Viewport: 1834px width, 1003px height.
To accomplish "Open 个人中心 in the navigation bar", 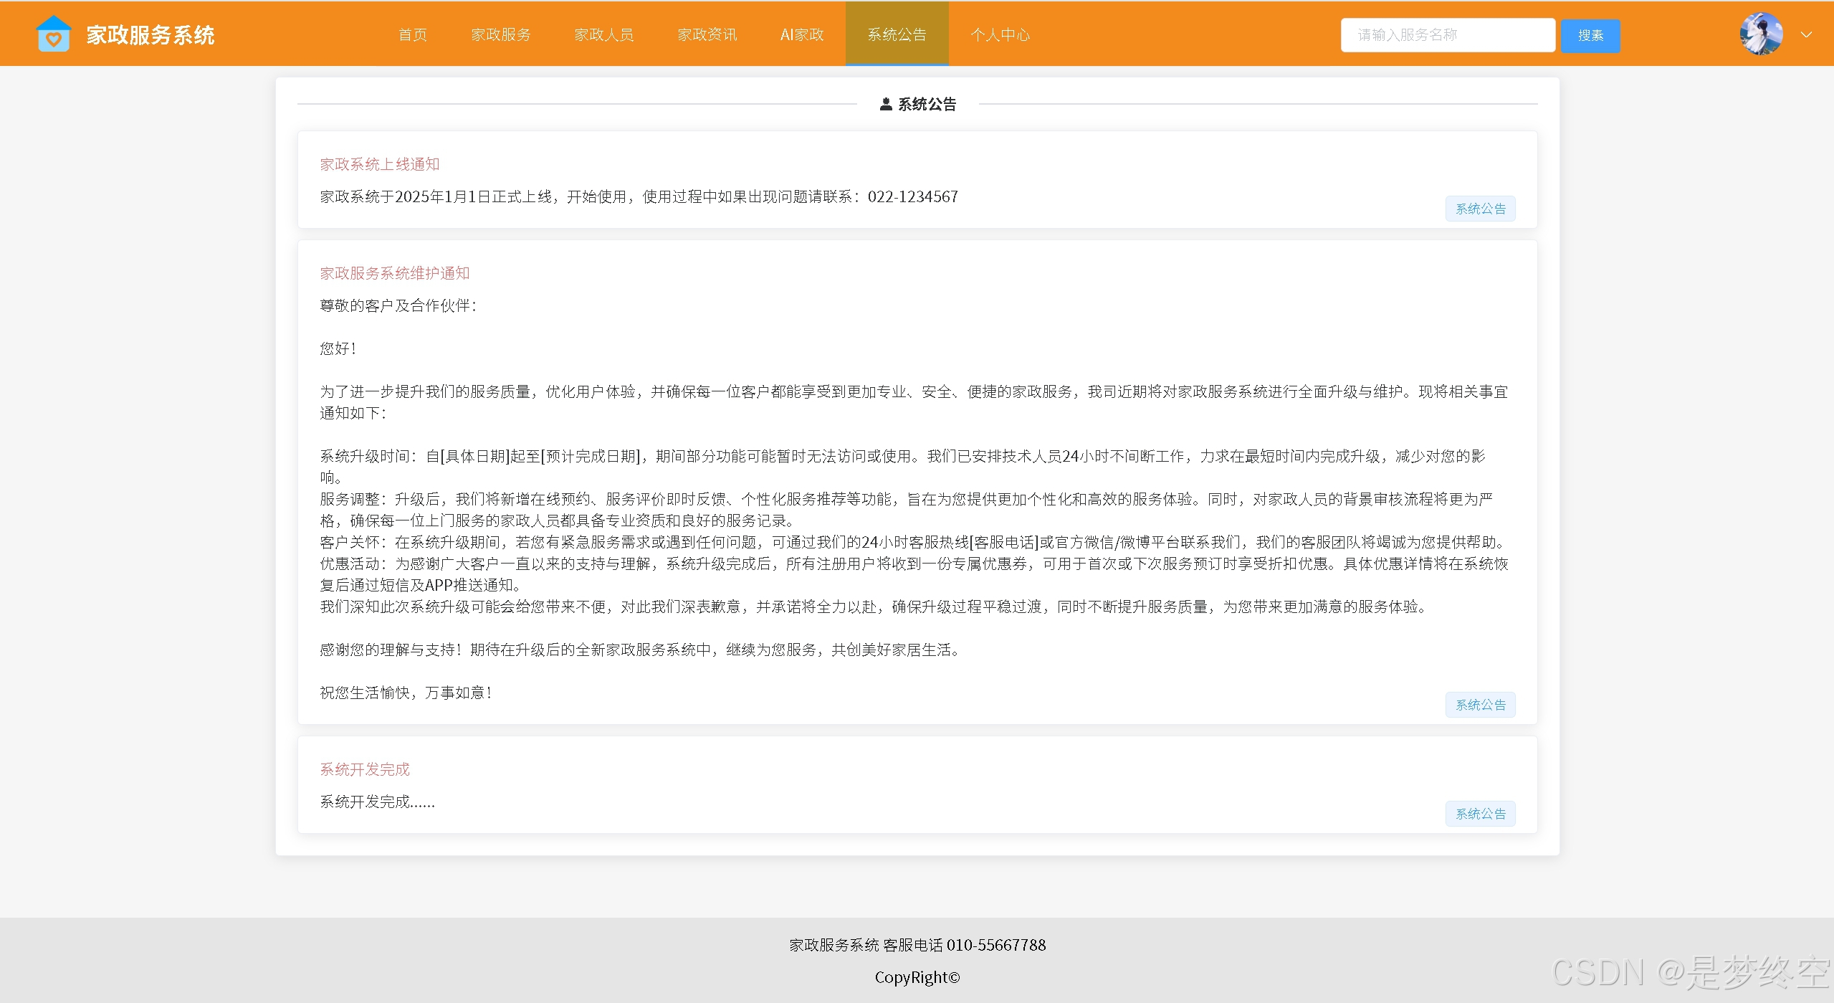I will click(1000, 34).
